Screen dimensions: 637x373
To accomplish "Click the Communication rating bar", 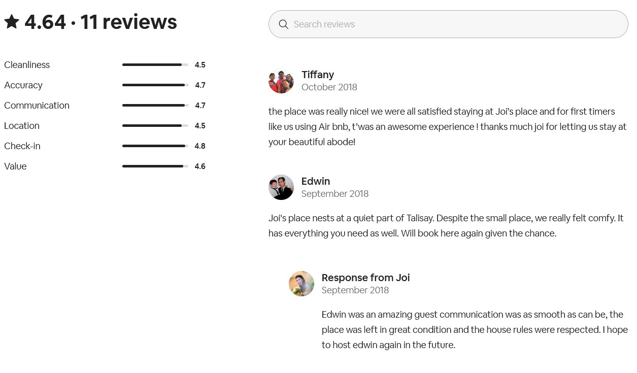I will 155,106.
